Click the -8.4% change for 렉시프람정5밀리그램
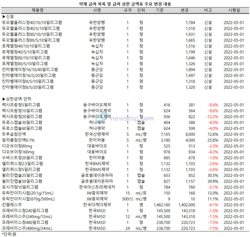250x237 pixels. [x=213, y=105]
